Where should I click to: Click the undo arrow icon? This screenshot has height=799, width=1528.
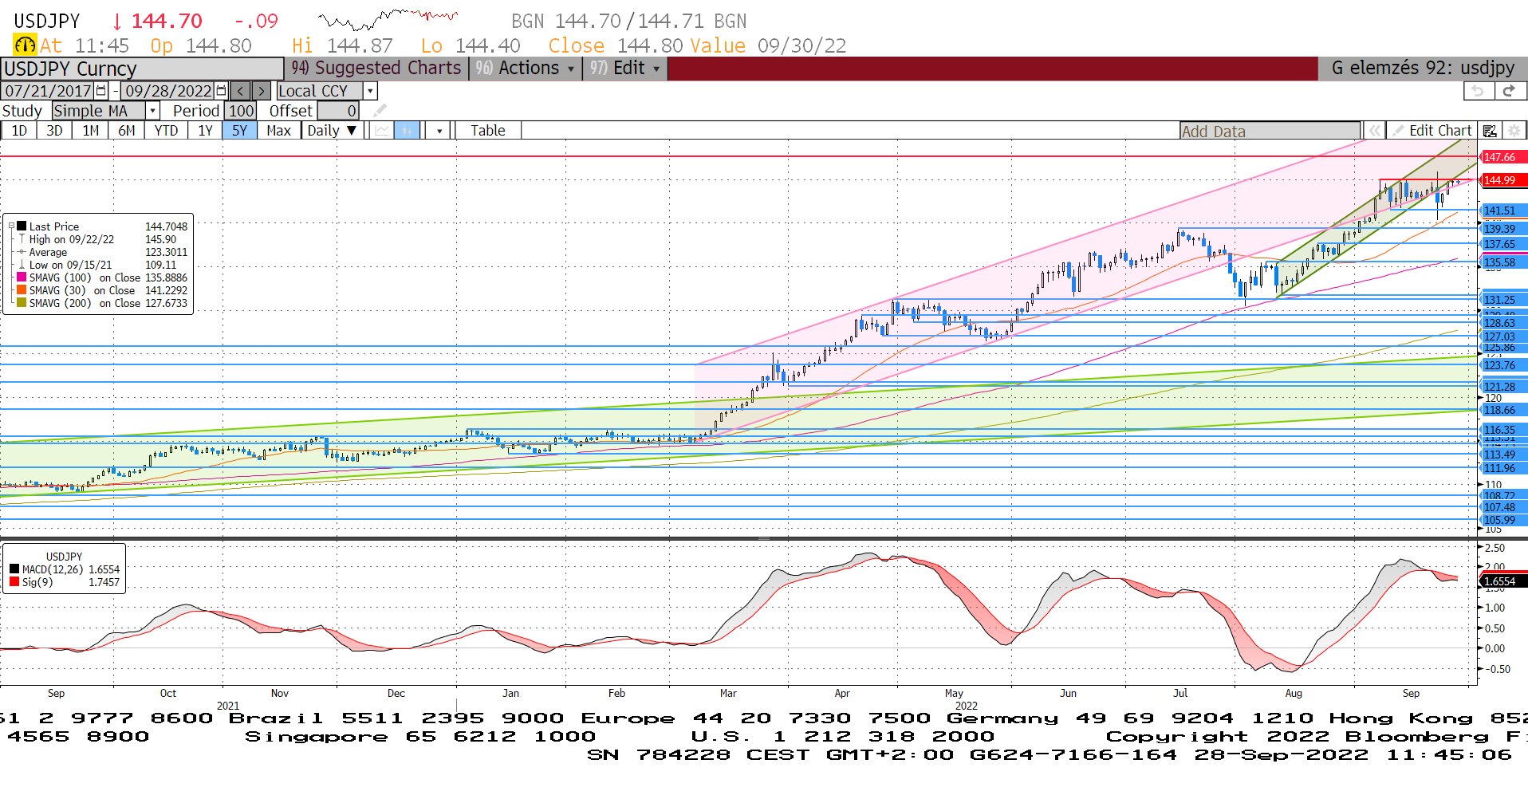[x=1478, y=91]
